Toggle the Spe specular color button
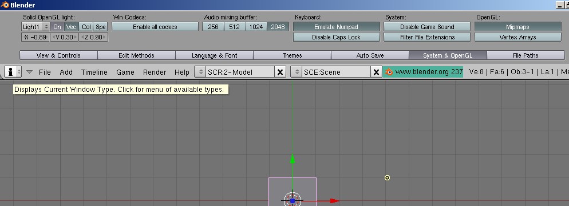 click(x=101, y=27)
